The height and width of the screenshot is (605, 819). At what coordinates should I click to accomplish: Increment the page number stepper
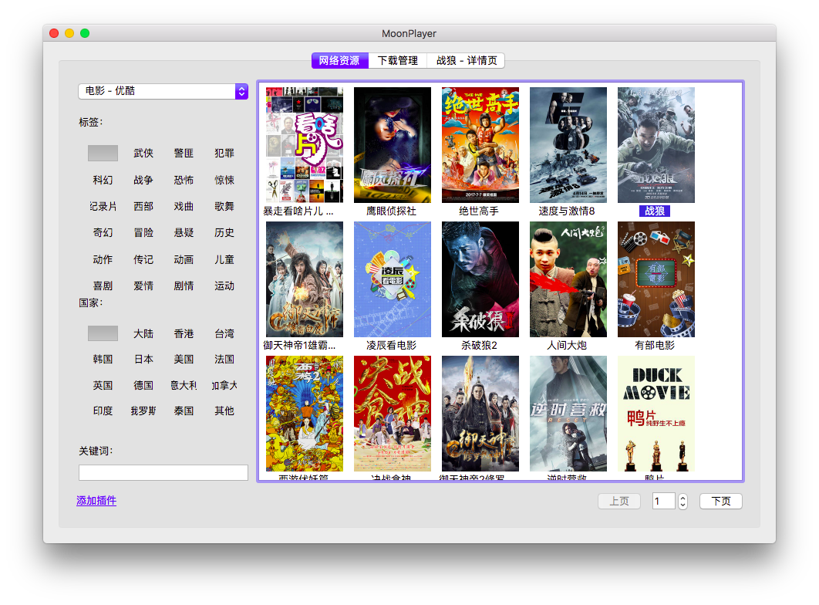682,498
